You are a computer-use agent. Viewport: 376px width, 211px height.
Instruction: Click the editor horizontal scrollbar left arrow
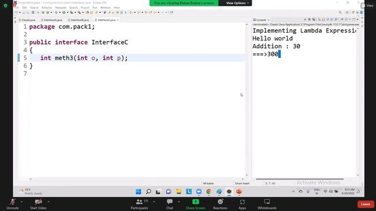(31, 179)
